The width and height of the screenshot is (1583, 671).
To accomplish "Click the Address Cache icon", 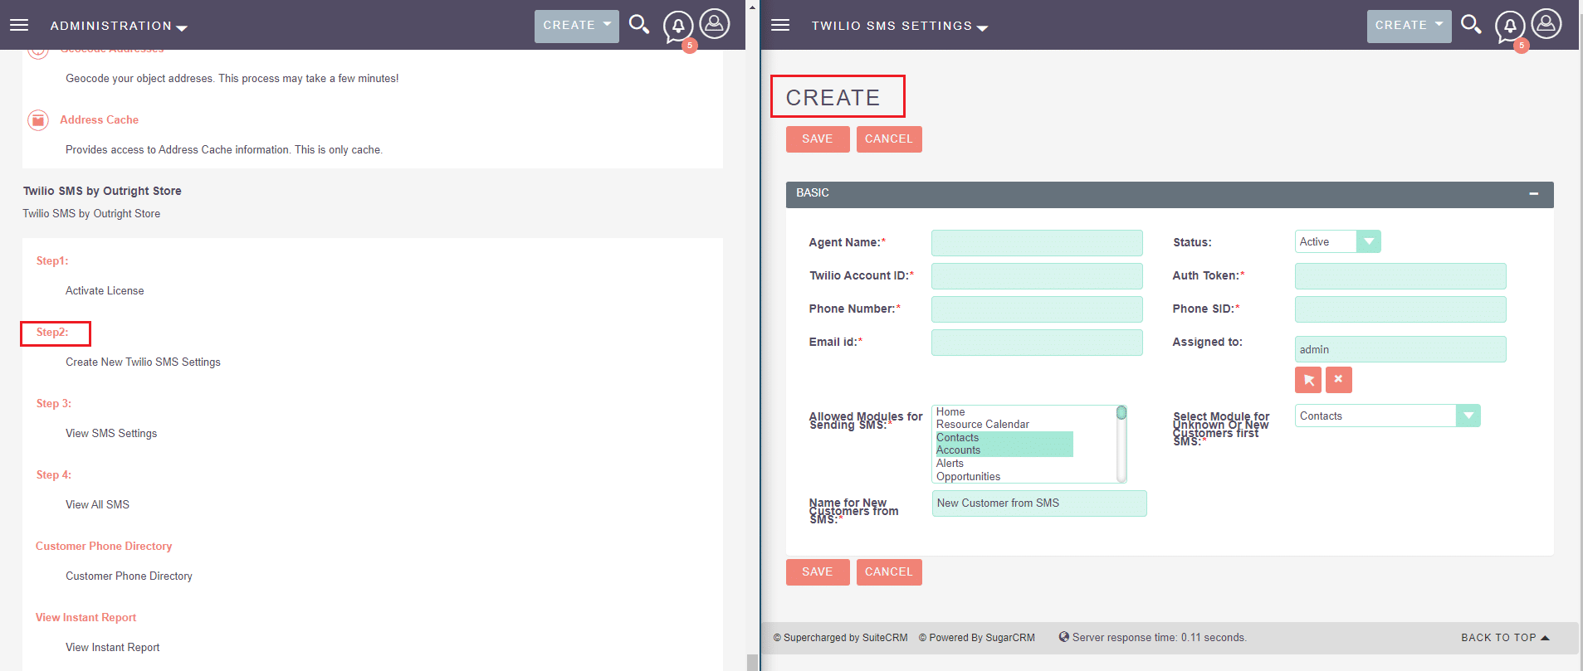I will click(x=38, y=120).
